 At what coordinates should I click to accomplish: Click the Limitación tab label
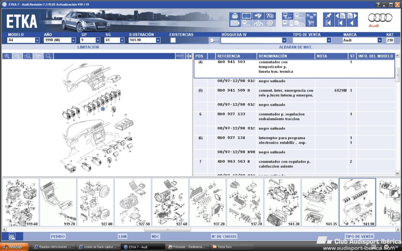(x=88, y=47)
